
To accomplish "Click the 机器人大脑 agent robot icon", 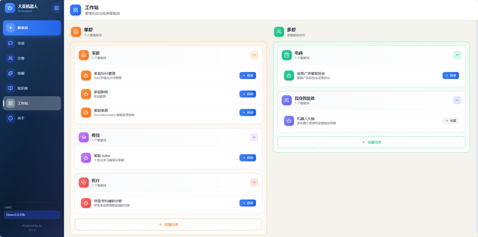I will (289, 121).
